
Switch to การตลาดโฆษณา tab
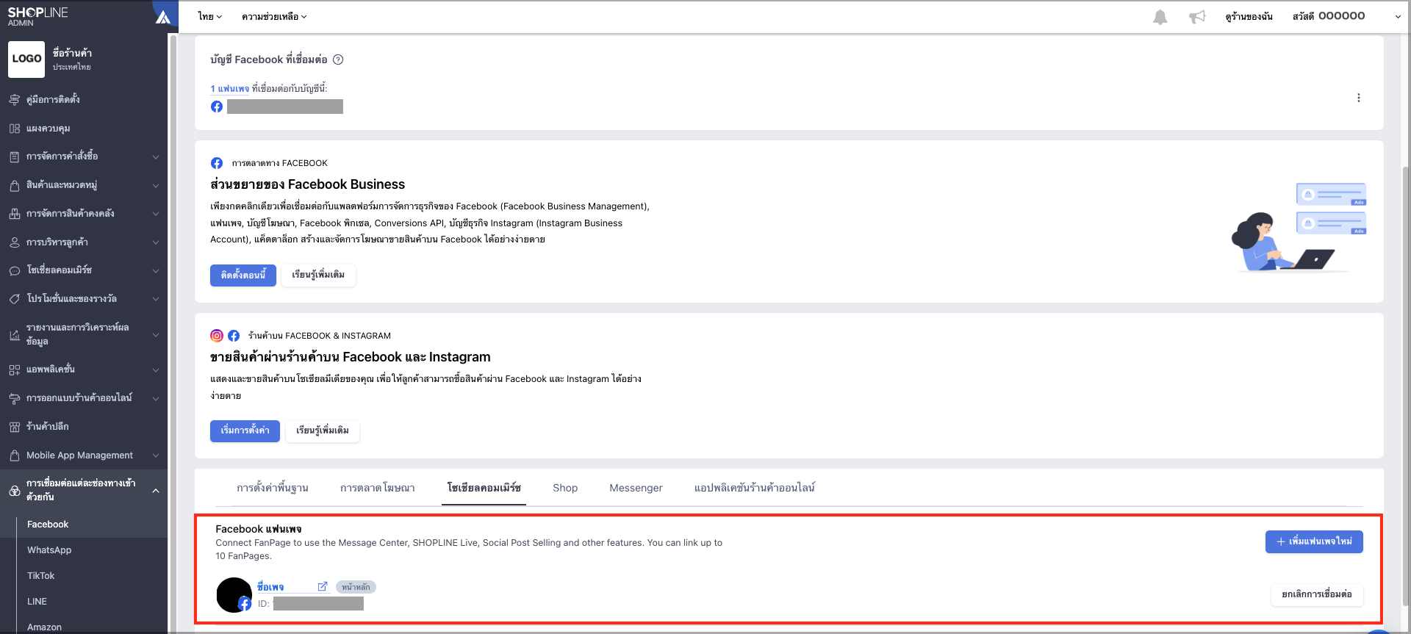(378, 488)
